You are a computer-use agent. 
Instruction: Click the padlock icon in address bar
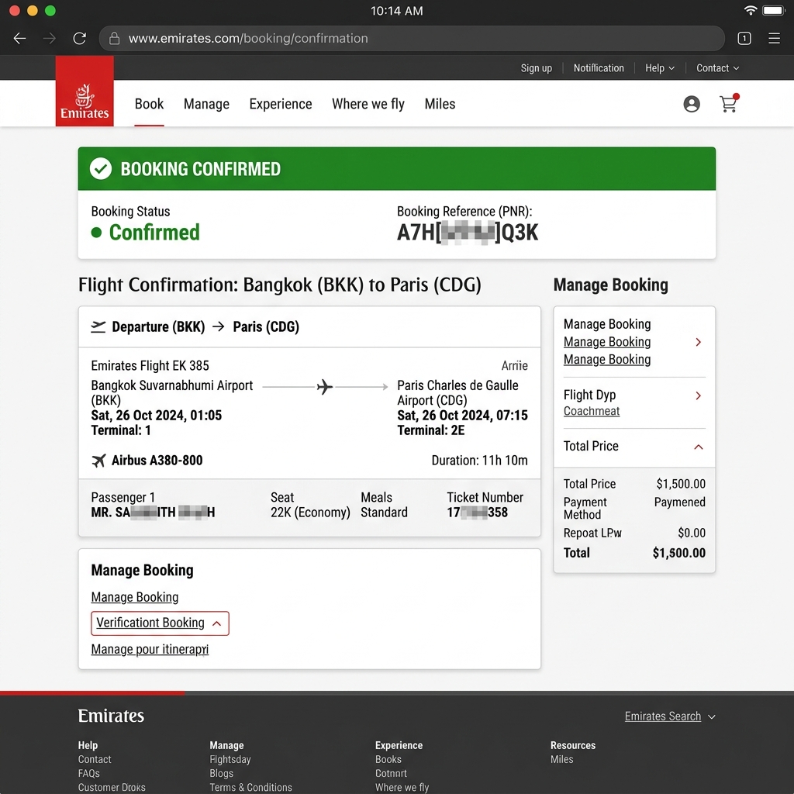[115, 39]
